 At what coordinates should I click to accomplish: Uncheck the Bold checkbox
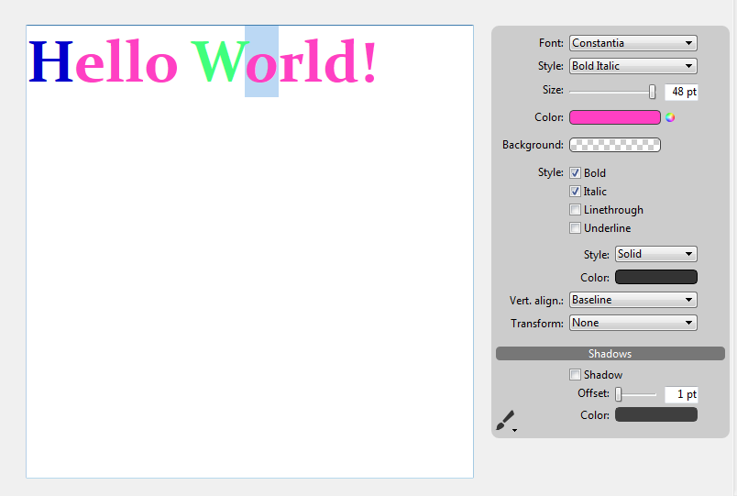click(575, 173)
